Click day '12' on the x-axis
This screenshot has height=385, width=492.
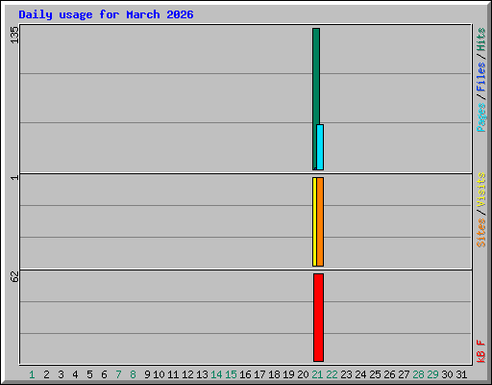coord(187,374)
